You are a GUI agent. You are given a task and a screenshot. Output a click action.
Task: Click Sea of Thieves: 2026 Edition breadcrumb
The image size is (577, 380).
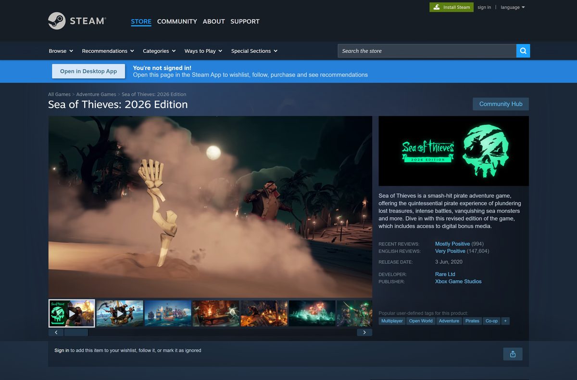click(x=154, y=95)
